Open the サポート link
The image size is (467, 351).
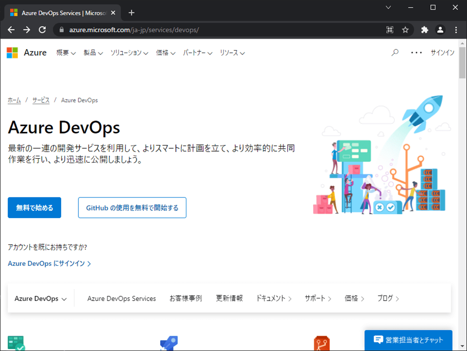coord(318,298)
